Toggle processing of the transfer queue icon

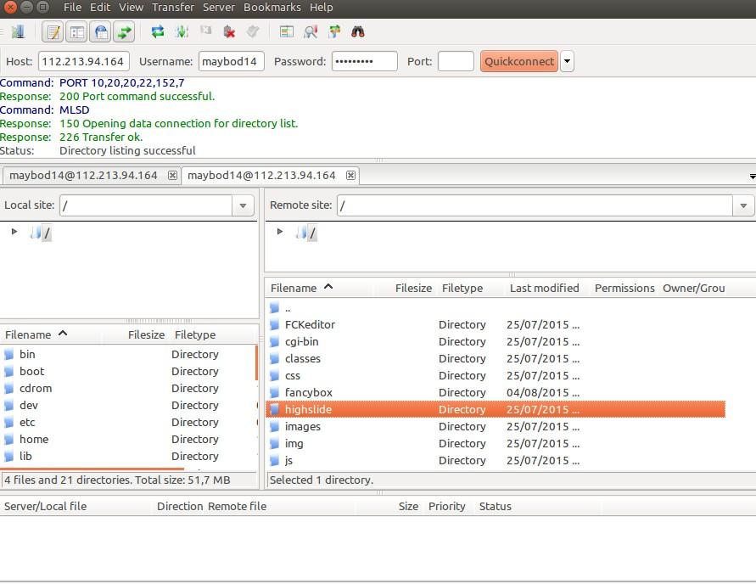point(182,31)
